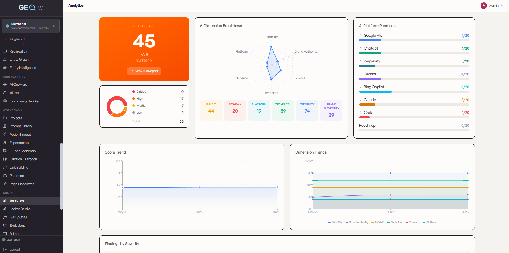Click the Looker Studio chart icon

[x=5, y=209]
